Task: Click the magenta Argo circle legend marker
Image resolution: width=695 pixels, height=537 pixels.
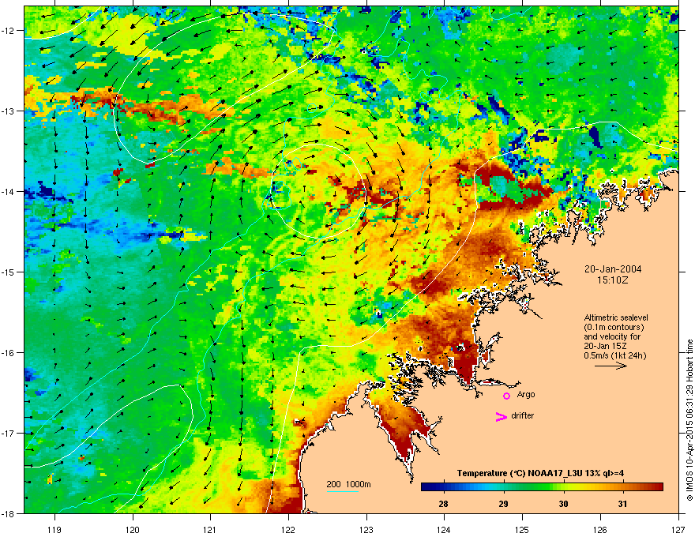Action: click(x=506, y=396)
